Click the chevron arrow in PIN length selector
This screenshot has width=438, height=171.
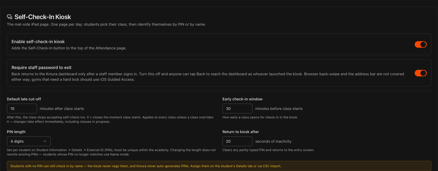pyautogui.click(x=45, y=141)
